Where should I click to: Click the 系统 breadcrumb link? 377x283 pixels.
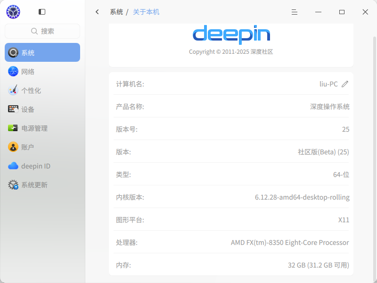coord(116,12)
